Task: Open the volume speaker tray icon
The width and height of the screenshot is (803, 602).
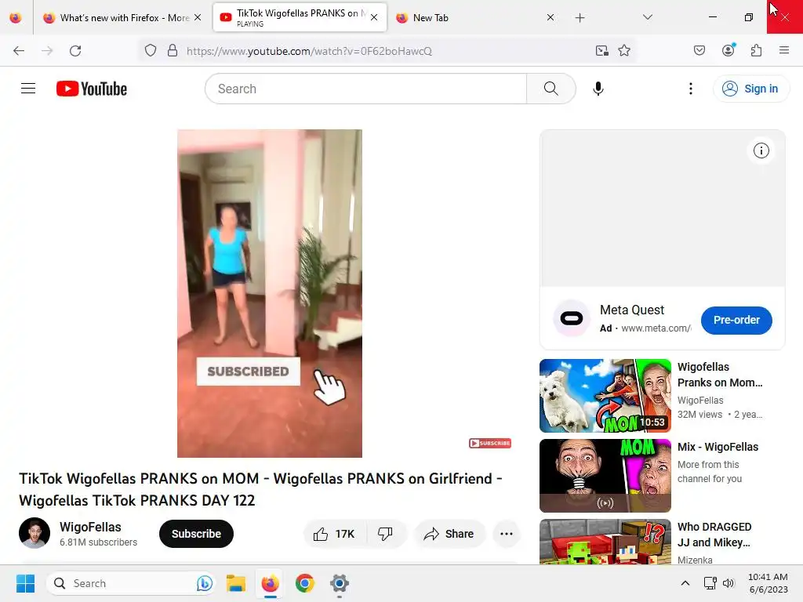Action: (x=728, y=583)
